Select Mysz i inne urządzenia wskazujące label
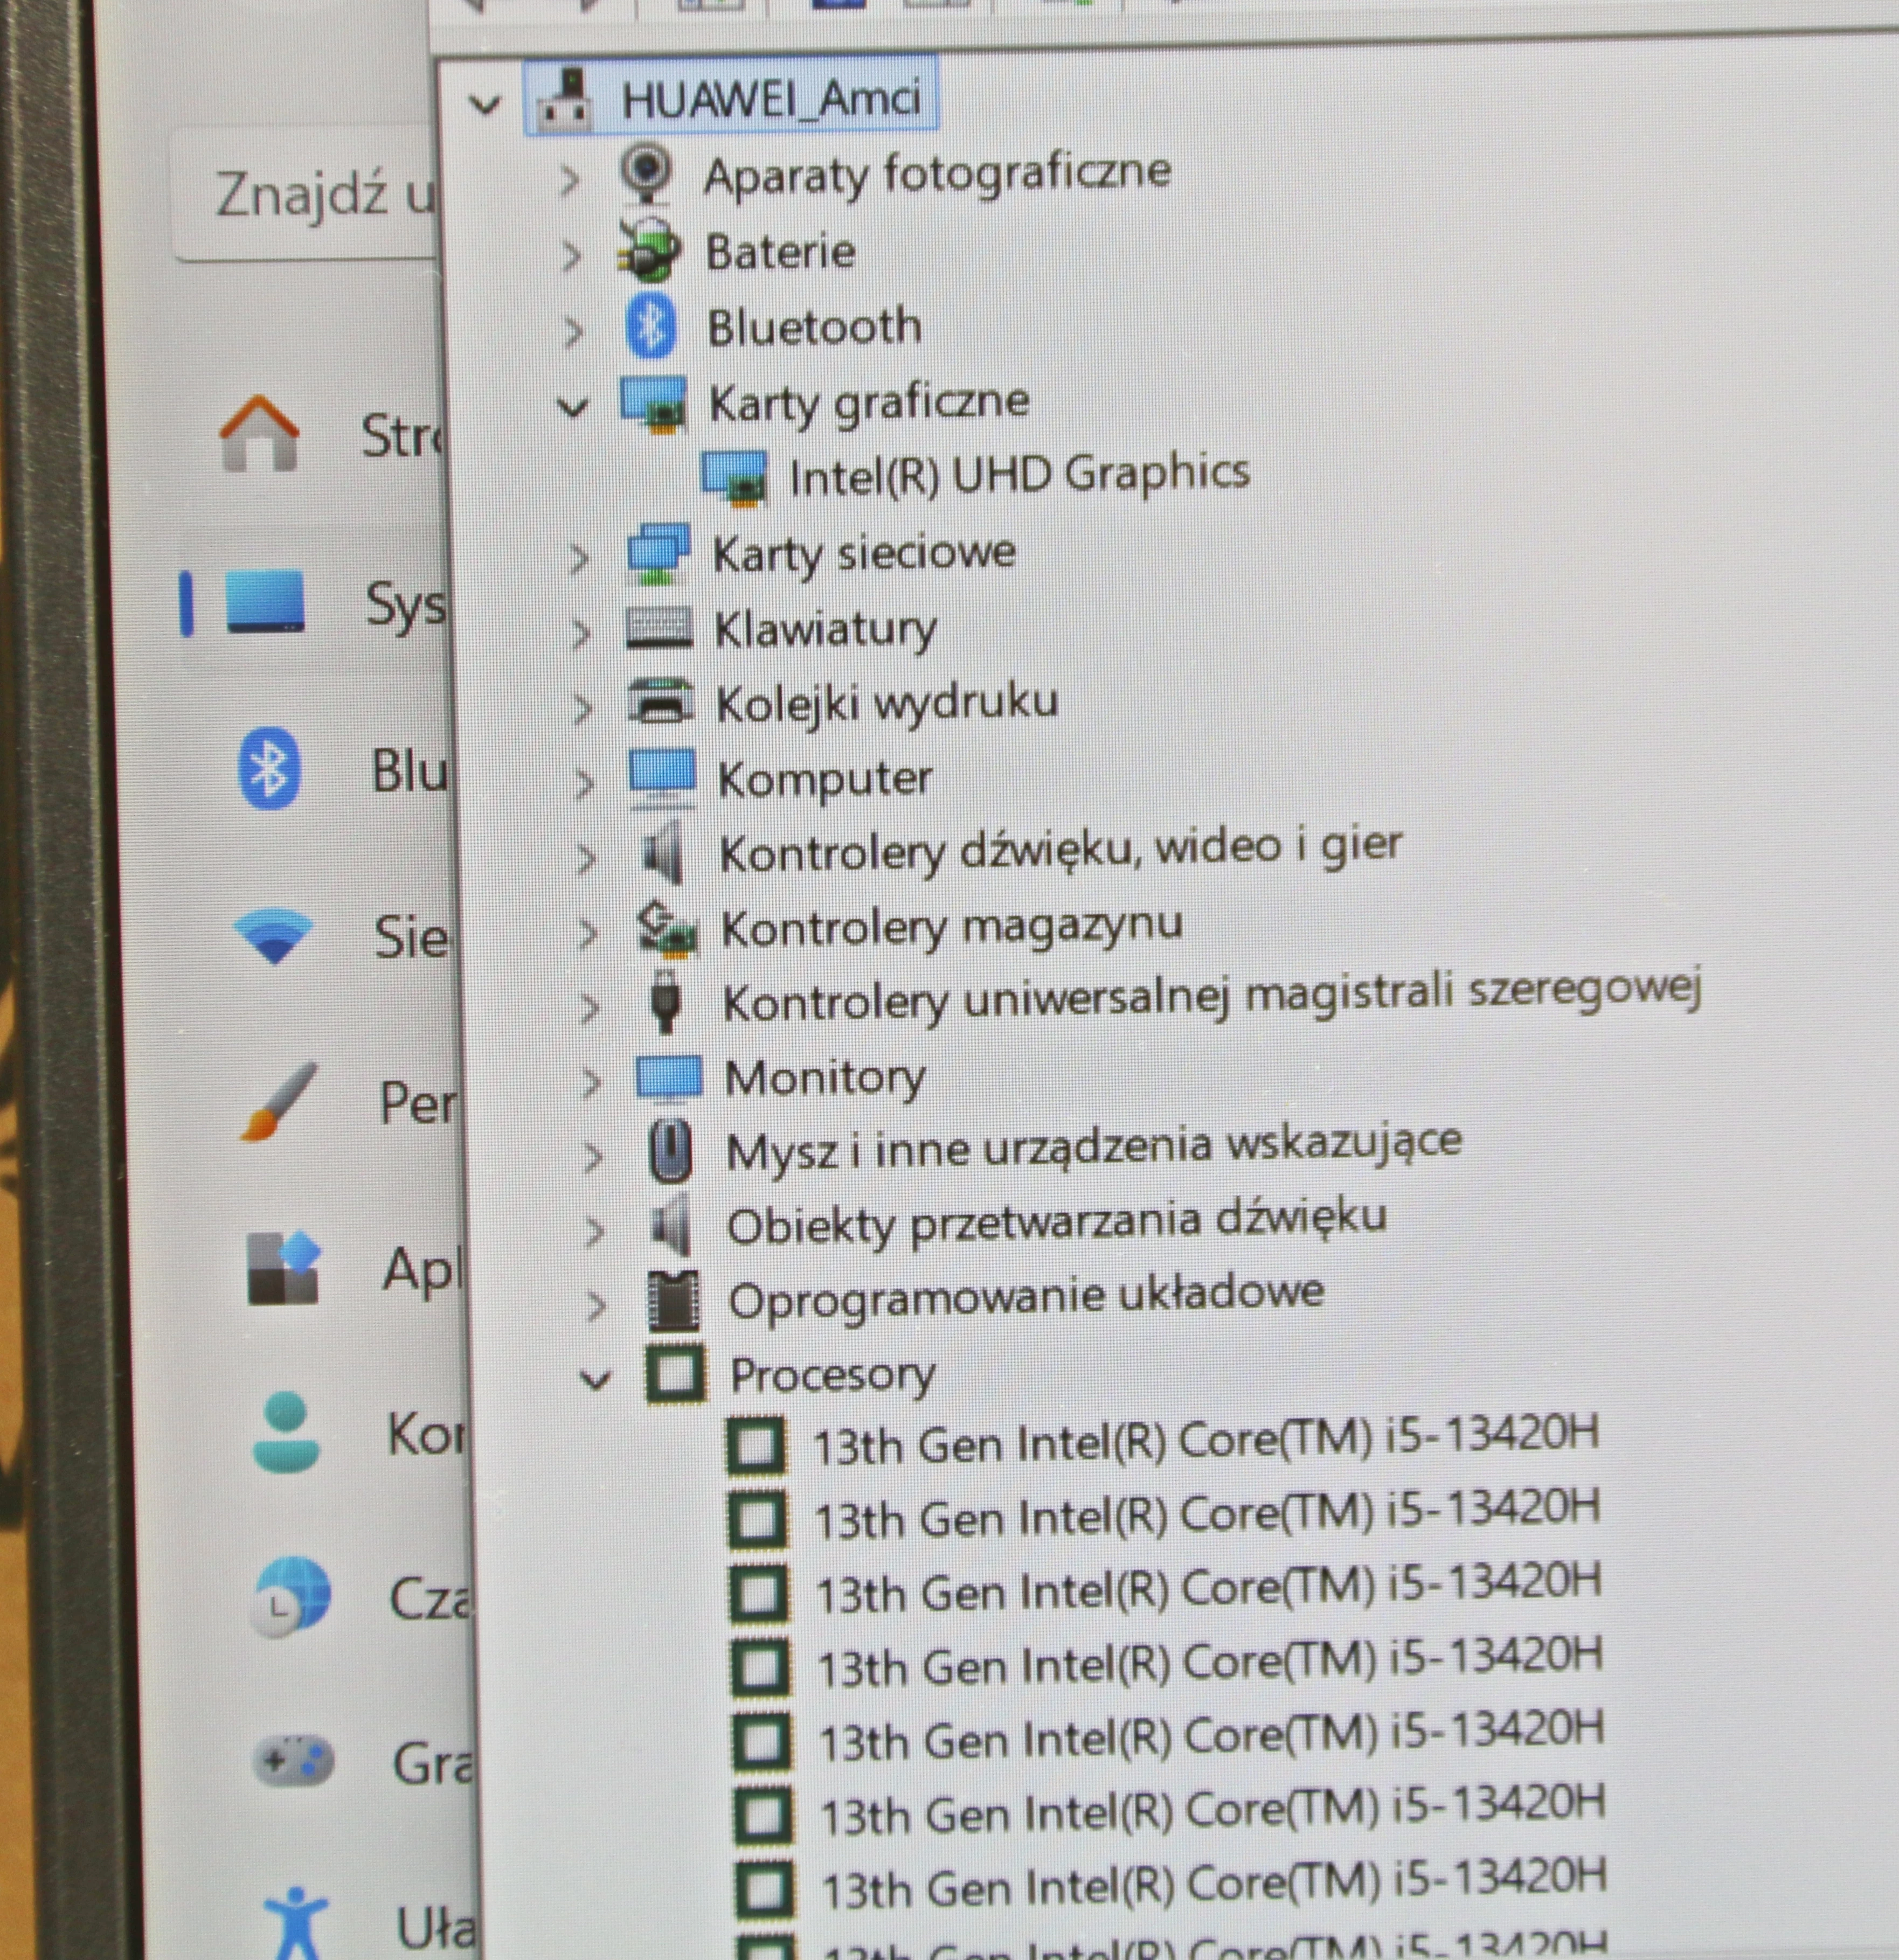 1094,1147
